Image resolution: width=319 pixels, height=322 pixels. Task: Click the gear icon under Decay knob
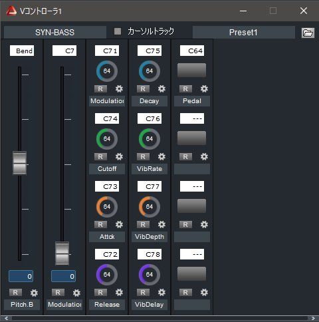(x=161, y=88)
